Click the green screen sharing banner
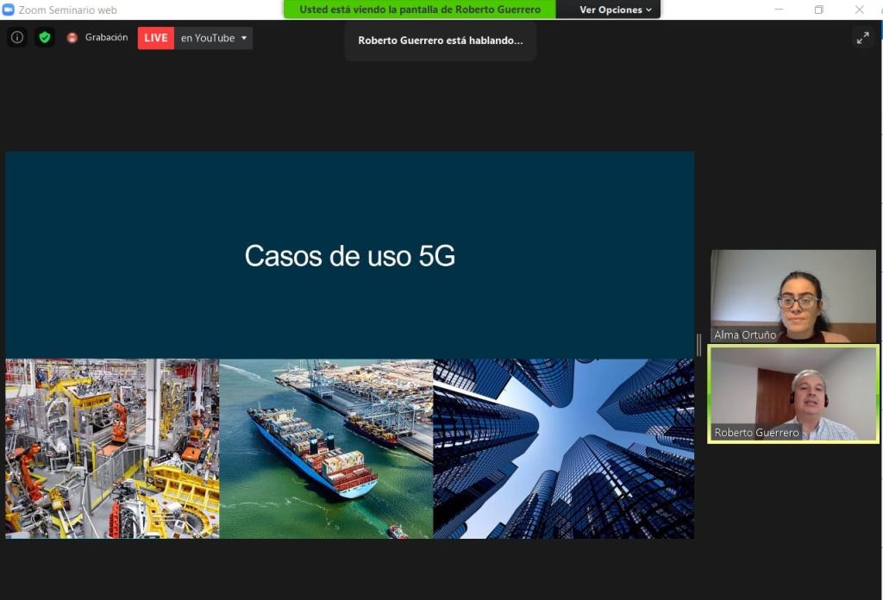883x600 pixels. [420, 9]
